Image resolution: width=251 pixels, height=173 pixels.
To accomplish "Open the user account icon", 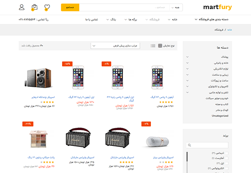I will (x=22, y=7).
